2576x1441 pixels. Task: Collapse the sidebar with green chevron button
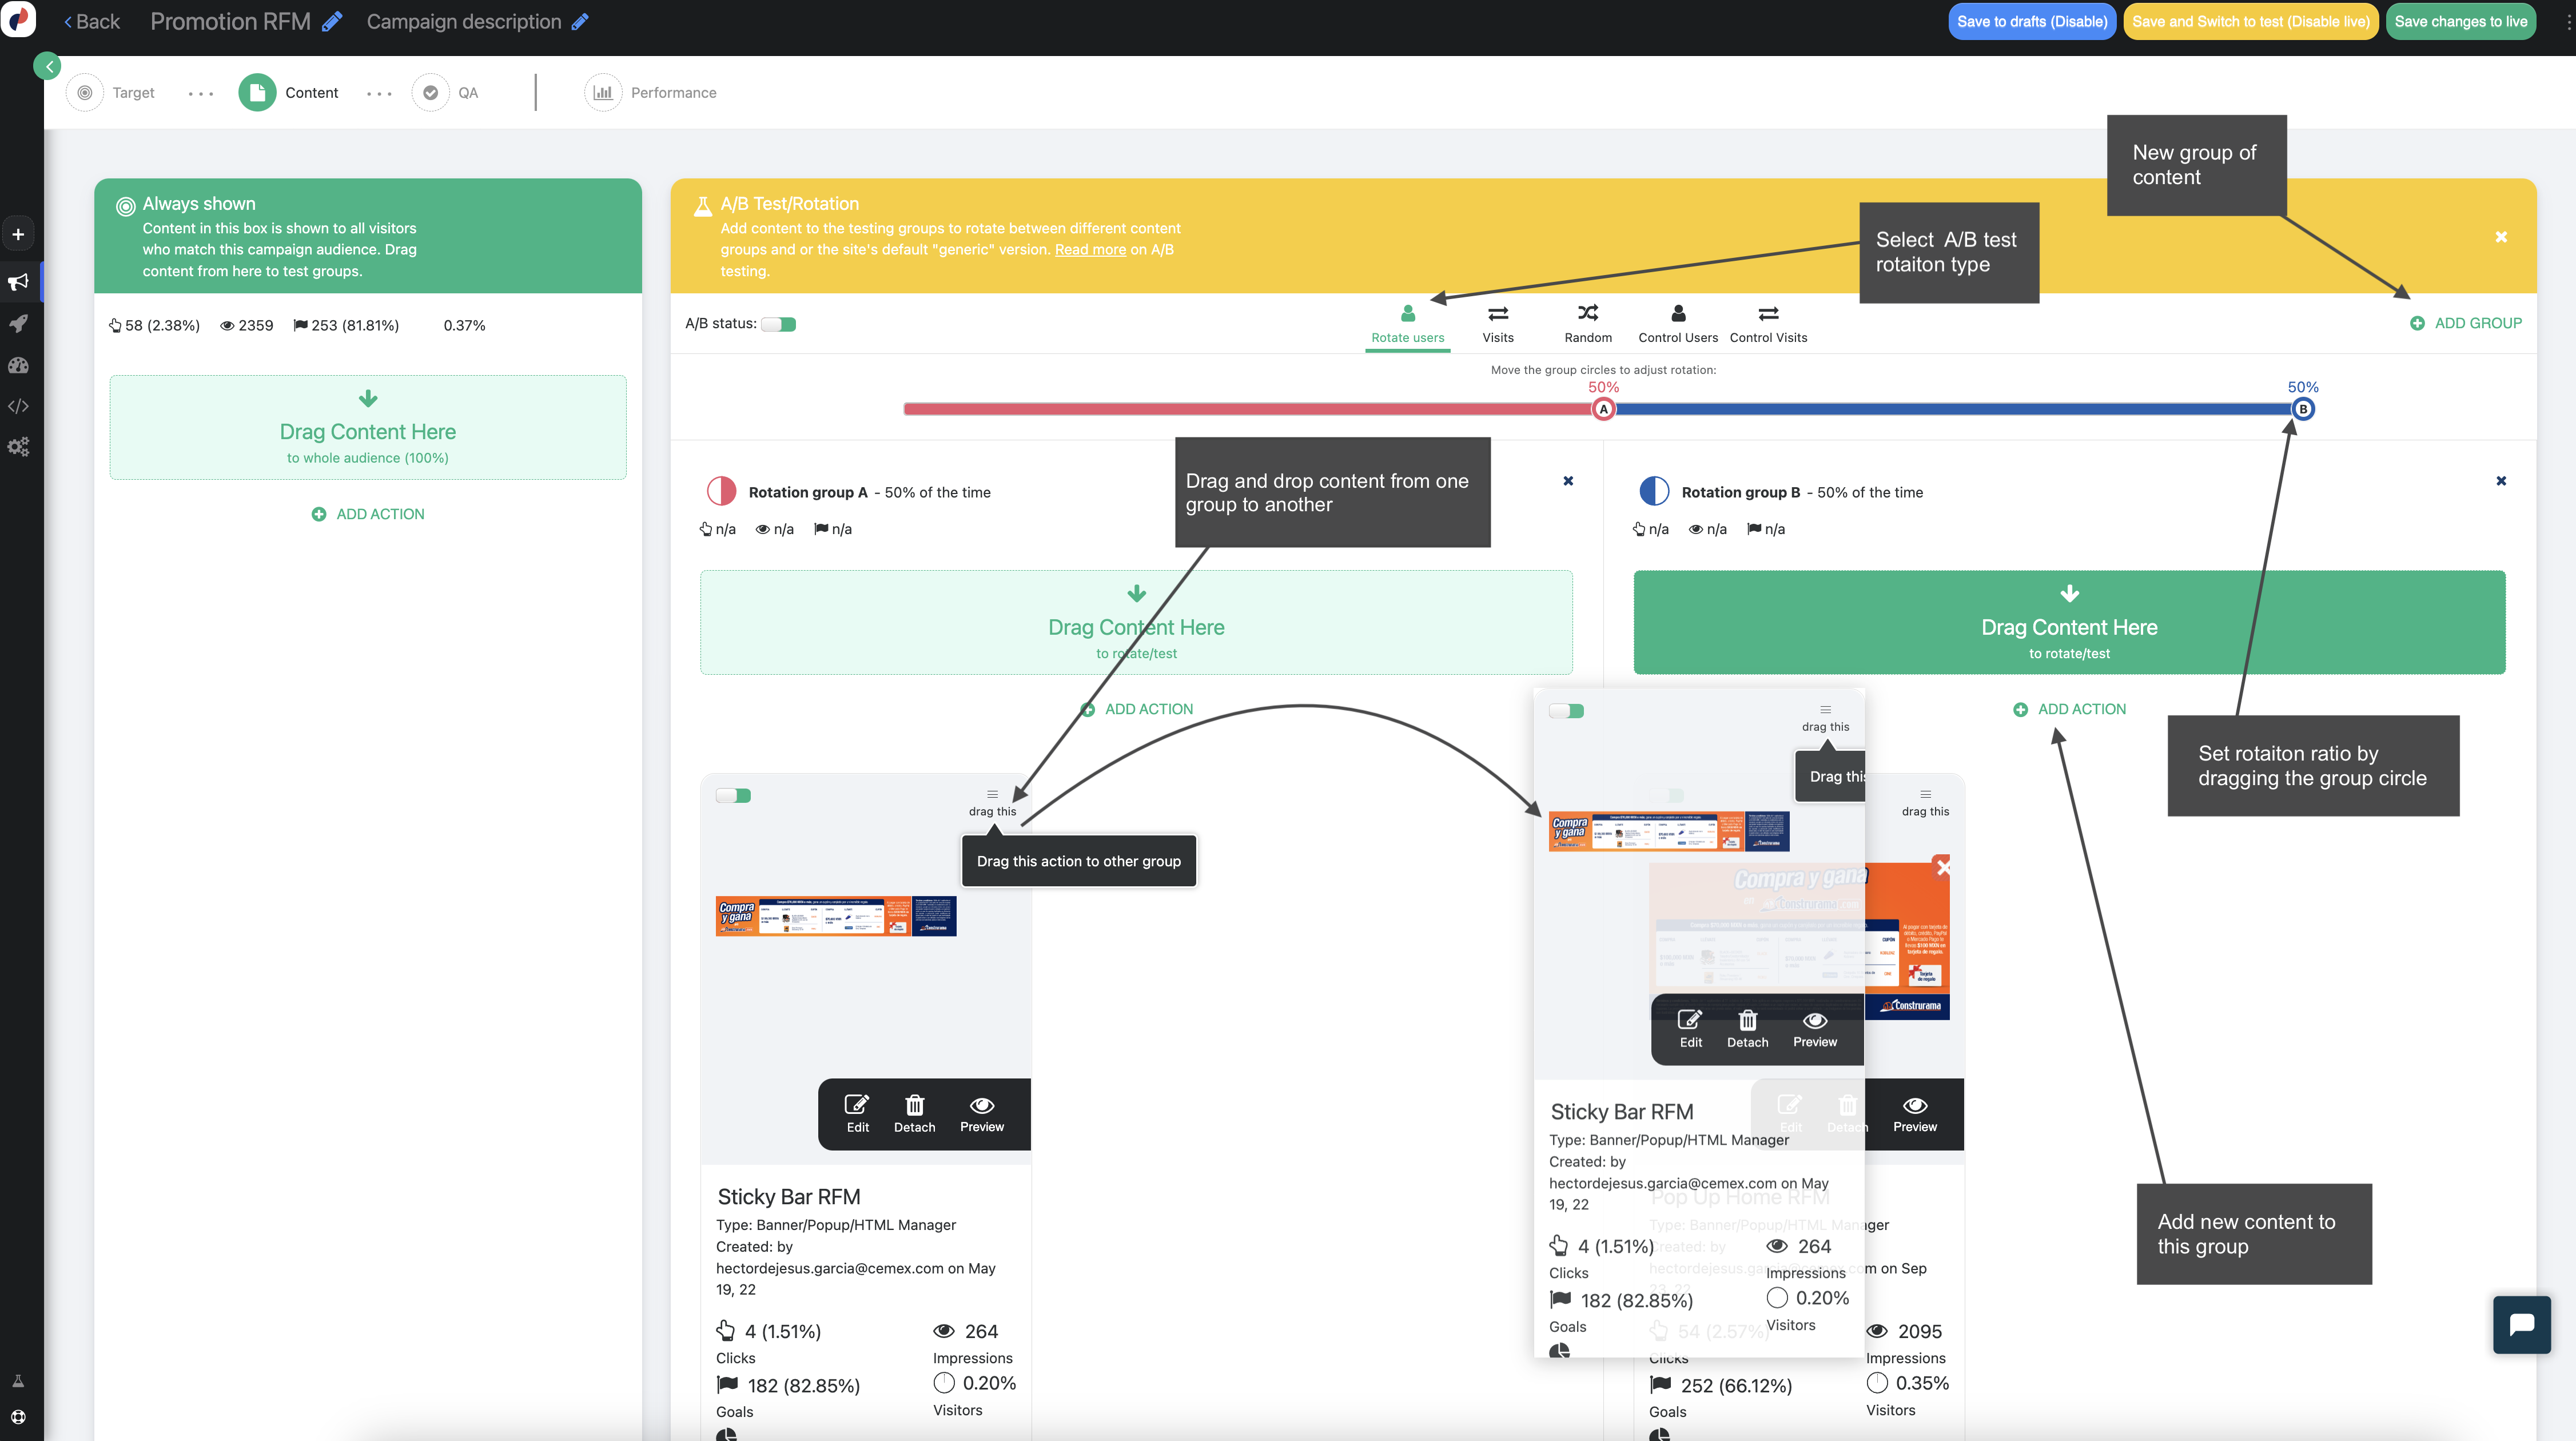pos(48,66)
